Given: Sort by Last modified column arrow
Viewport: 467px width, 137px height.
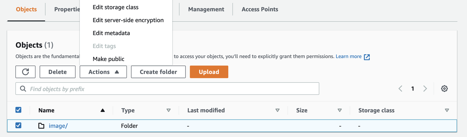Looking at the screenshot, I should pyautogui.click(x=277, y=110).
